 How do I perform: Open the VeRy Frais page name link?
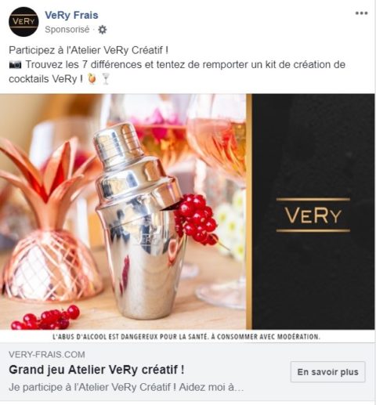[x=71, y=15]
